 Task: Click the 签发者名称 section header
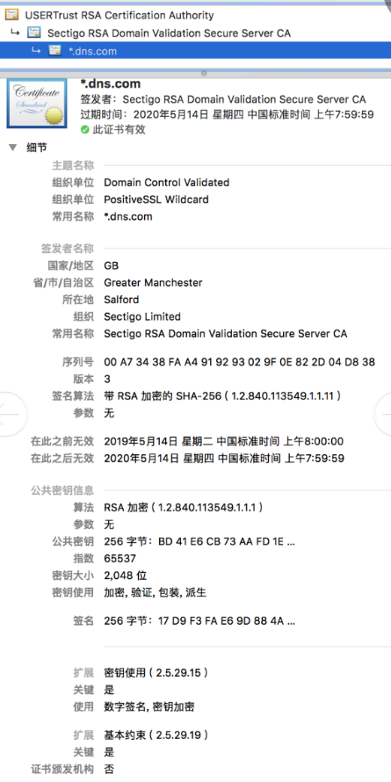click(68, 248)
